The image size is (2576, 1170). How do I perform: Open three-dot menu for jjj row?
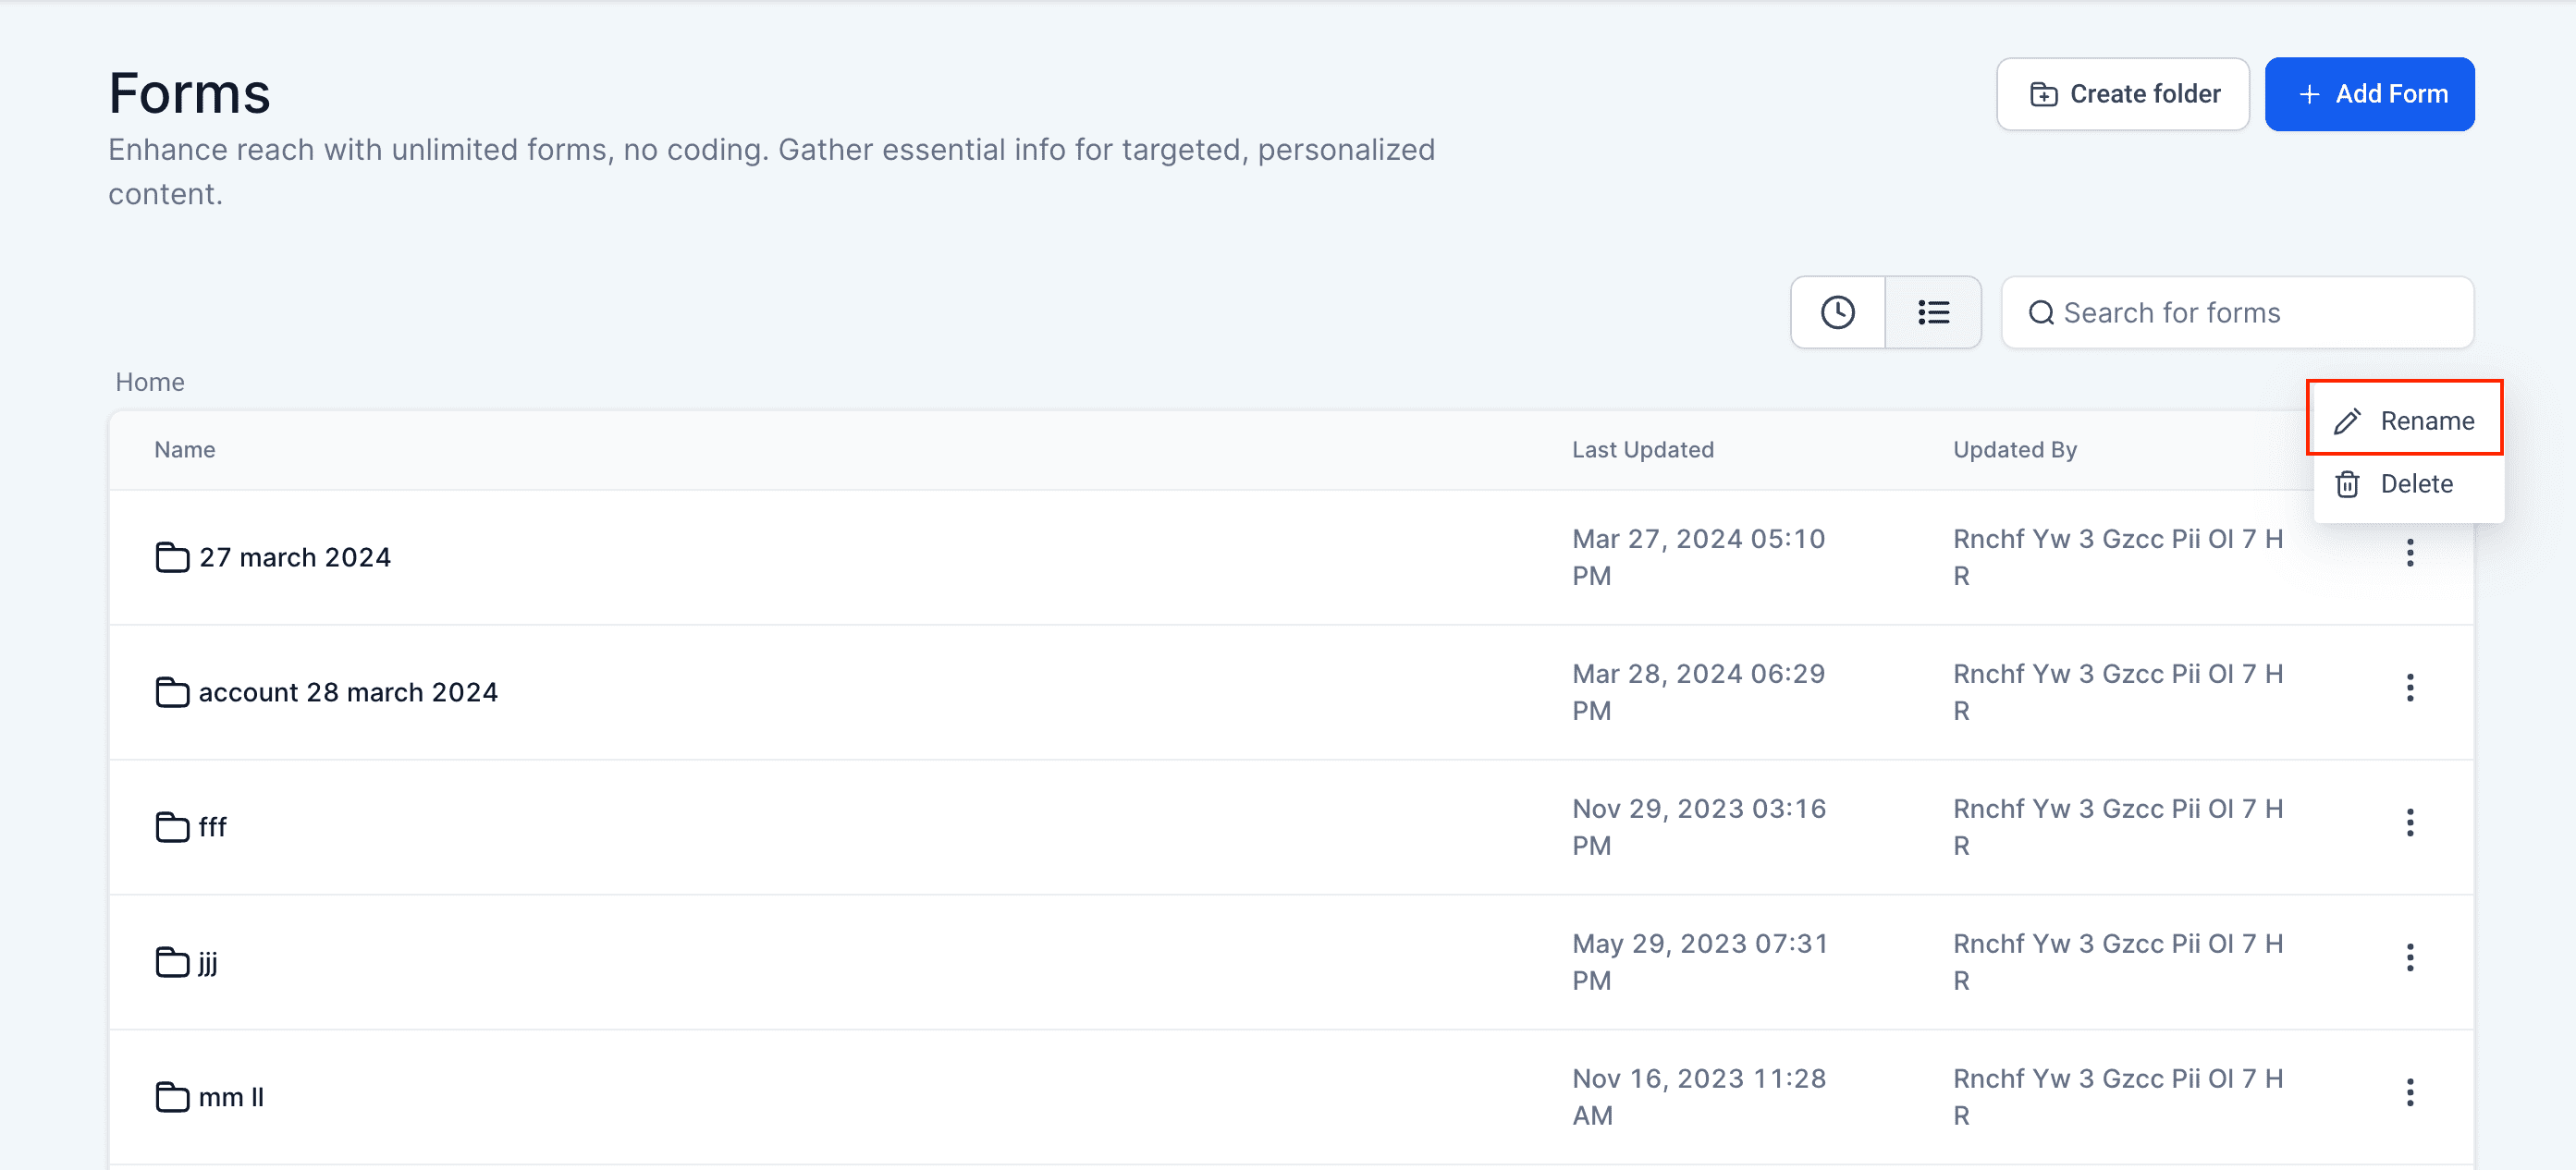point(2410,957)
